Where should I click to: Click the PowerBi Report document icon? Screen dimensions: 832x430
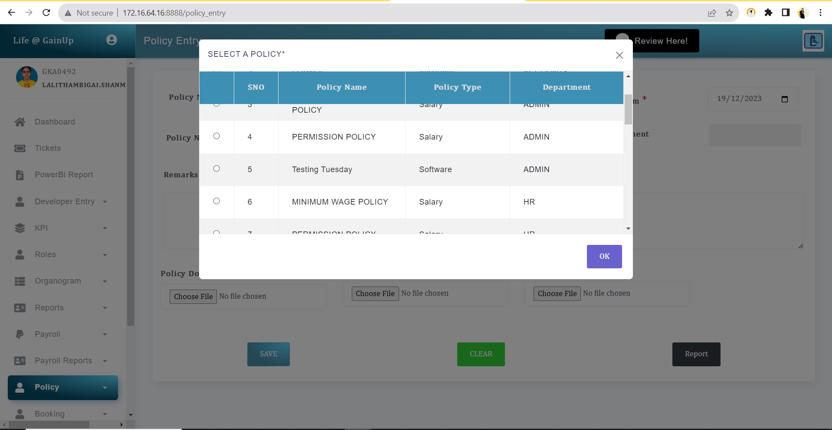[20, 175]
